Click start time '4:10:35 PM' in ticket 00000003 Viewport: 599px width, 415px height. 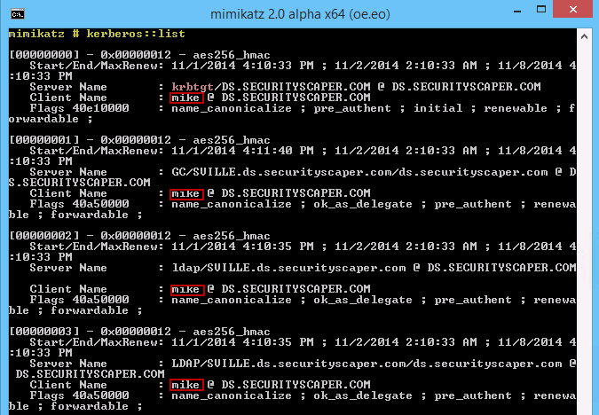coord(278,342)
